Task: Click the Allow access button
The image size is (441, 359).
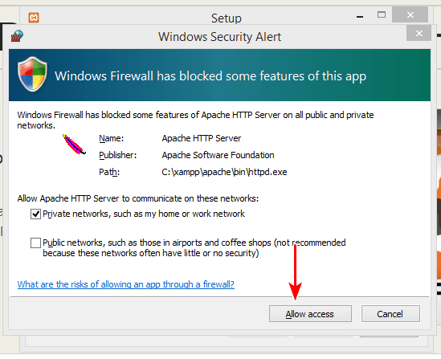Action: pos(310,314)
